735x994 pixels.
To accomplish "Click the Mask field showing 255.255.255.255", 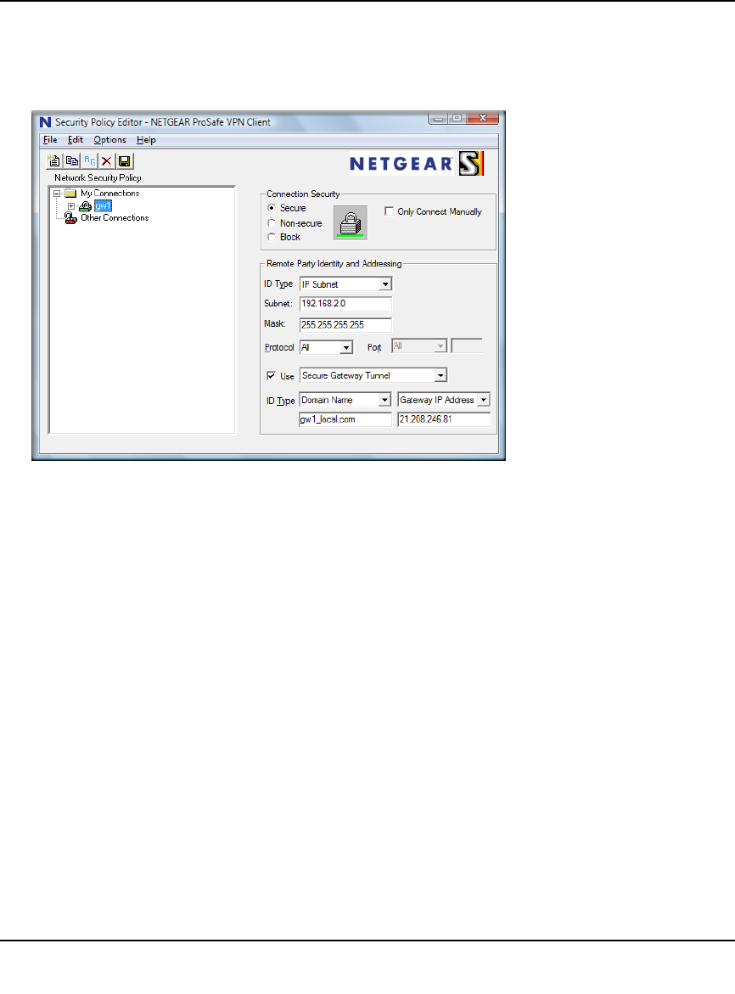I will (345, 324).
